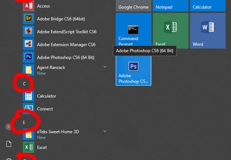Click the Agent Ransack folder icon

click(x=28, y=70)
